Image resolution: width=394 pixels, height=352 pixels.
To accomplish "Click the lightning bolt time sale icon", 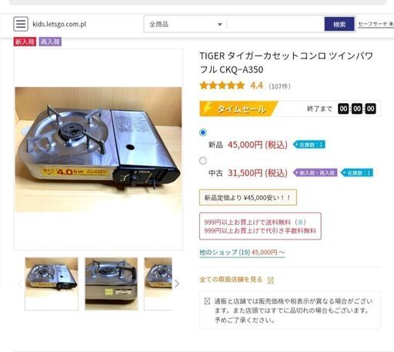I will pyautogui.click(x=207, y=108).
